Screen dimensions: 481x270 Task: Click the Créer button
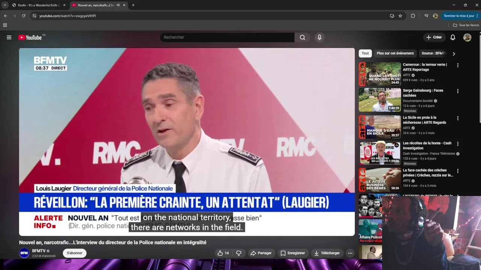coord(434,37)
